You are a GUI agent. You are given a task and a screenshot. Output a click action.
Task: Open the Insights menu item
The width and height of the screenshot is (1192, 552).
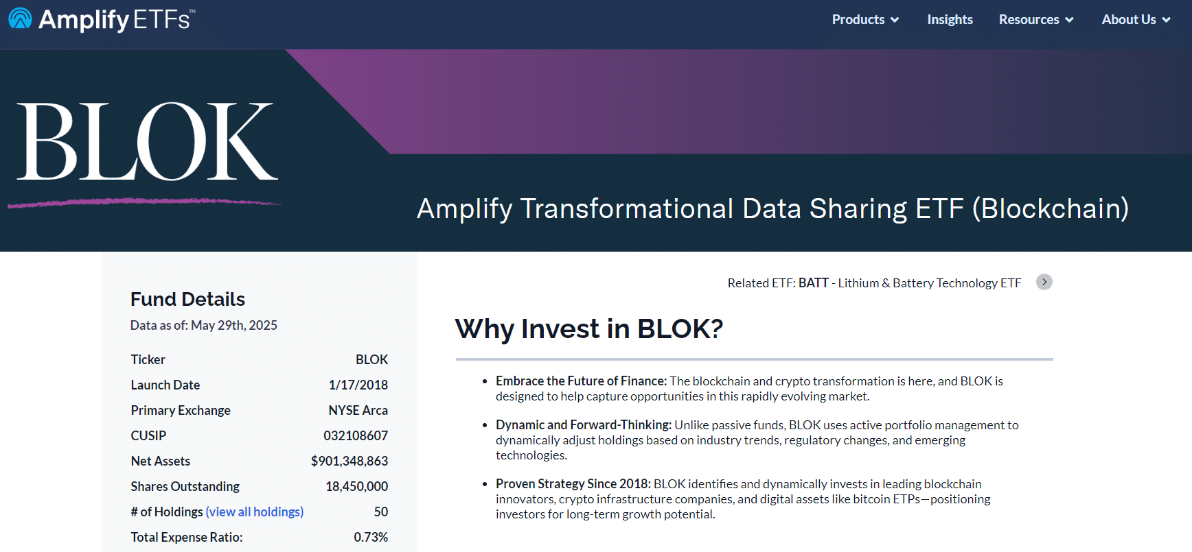coord(950,19)
